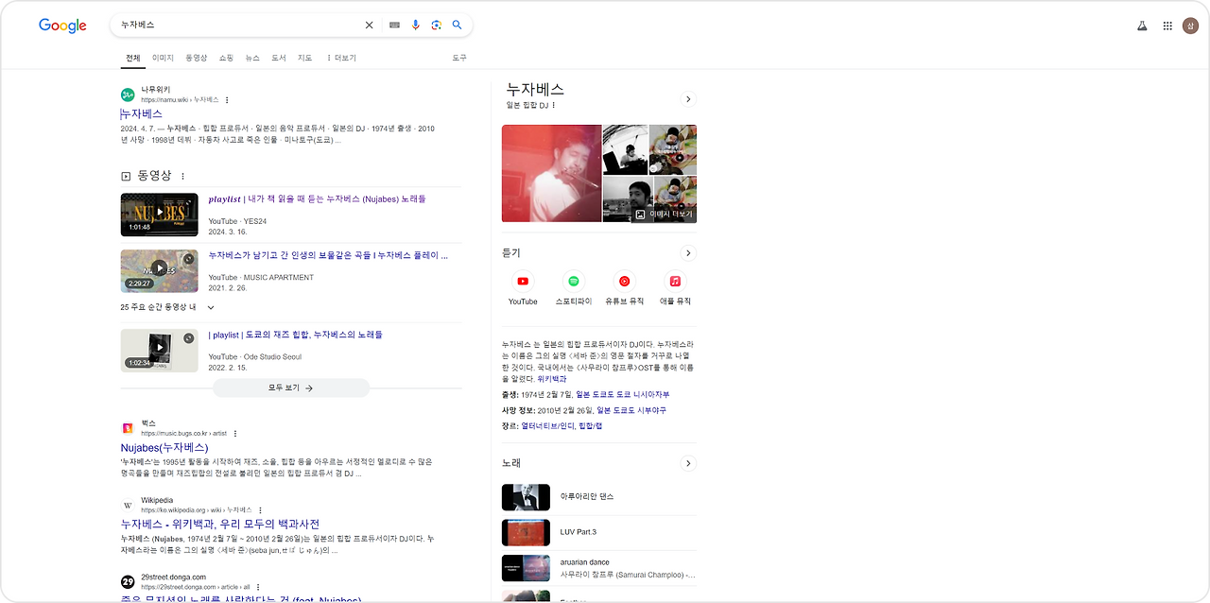Open 얼터너티브/인디 genre link
Image resolution: width=1210 pixels, height=603 pixels.
click(548, 425)
